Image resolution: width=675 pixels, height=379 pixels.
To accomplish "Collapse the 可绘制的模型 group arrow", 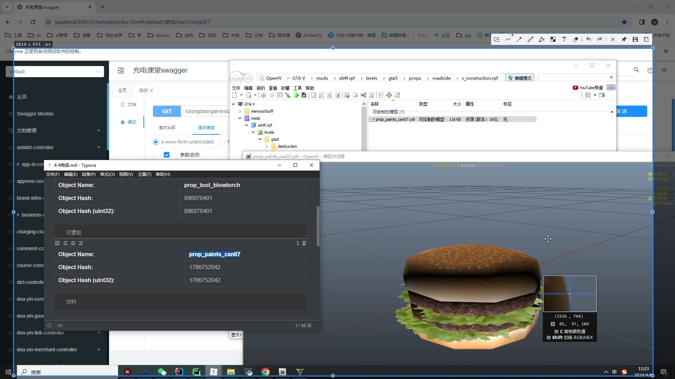I will pyautogui.click(x=612, y=112).
